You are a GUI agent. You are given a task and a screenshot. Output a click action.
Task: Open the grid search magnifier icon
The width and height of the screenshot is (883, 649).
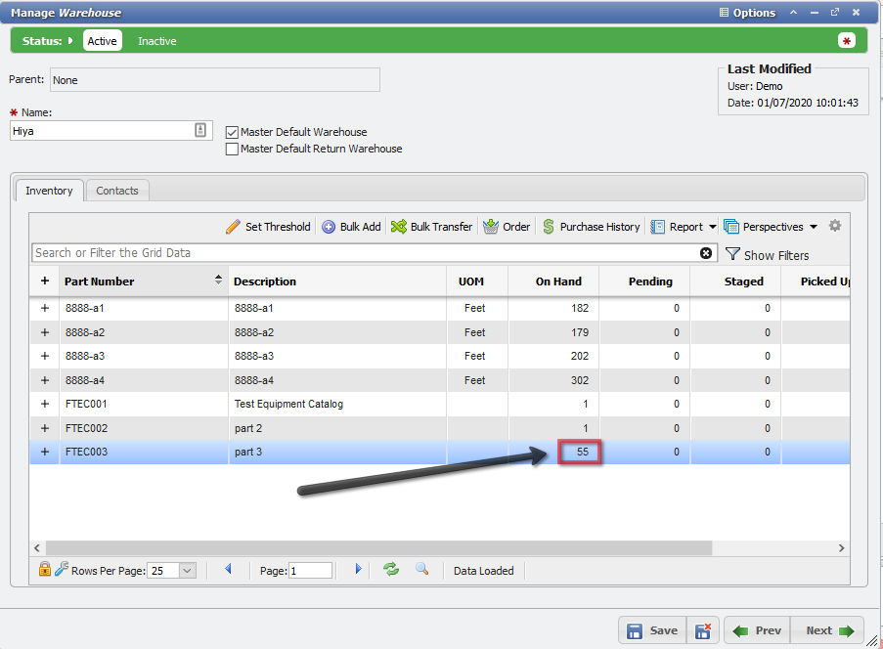[x=421, y=570]
